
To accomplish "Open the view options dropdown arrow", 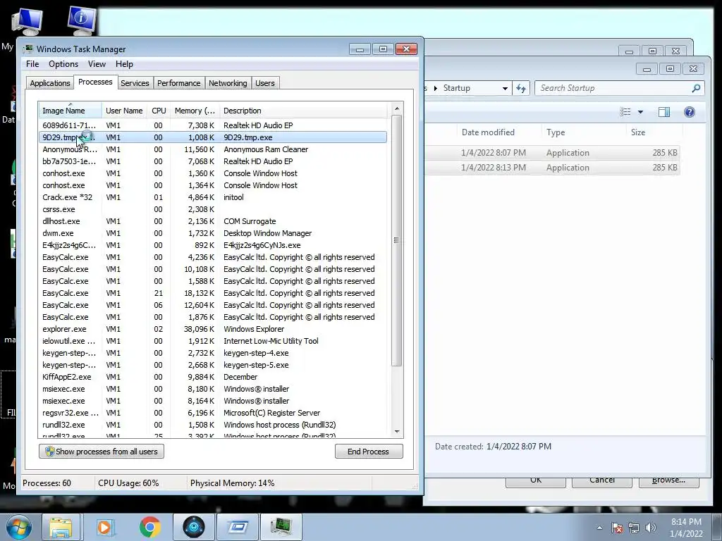I will click(640, 112).
